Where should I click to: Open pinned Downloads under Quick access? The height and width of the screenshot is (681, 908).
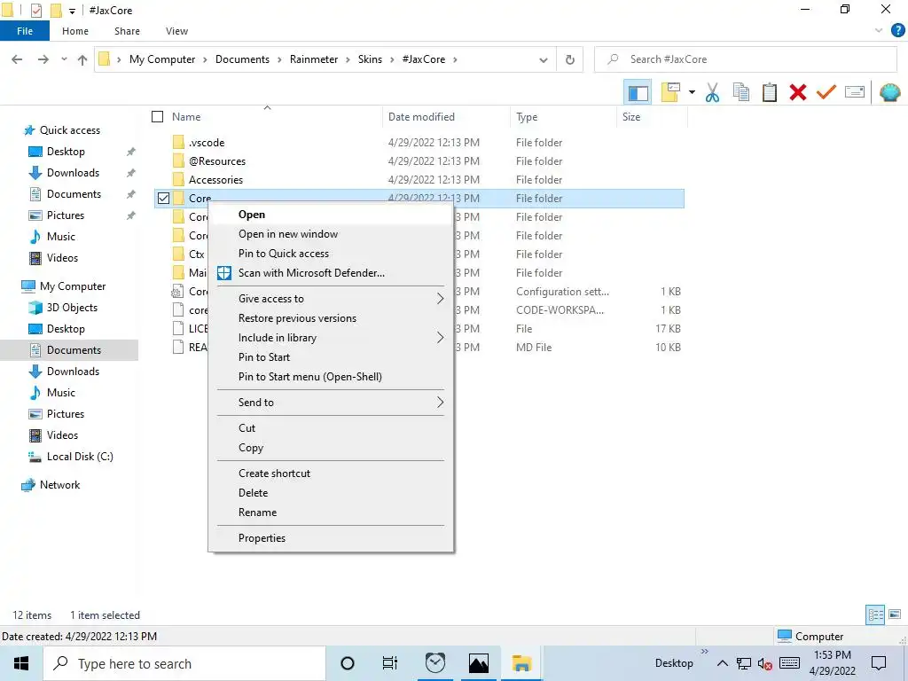point(73,173)
